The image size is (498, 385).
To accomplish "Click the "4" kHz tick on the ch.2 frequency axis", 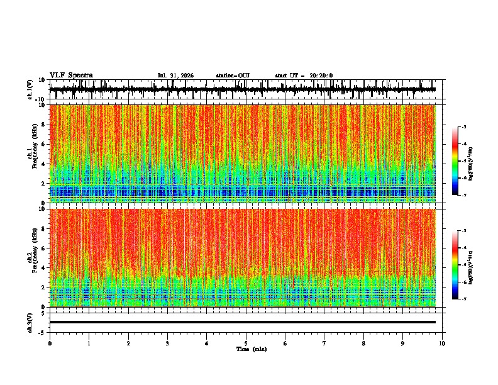I will click(44, 268).
